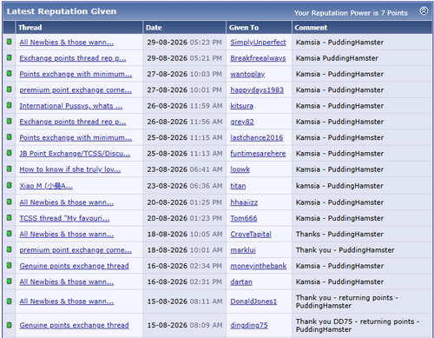Open Exchange points thread given to Breakfreealways
This screenshot has width=434, height=338.
click(73, 58)
